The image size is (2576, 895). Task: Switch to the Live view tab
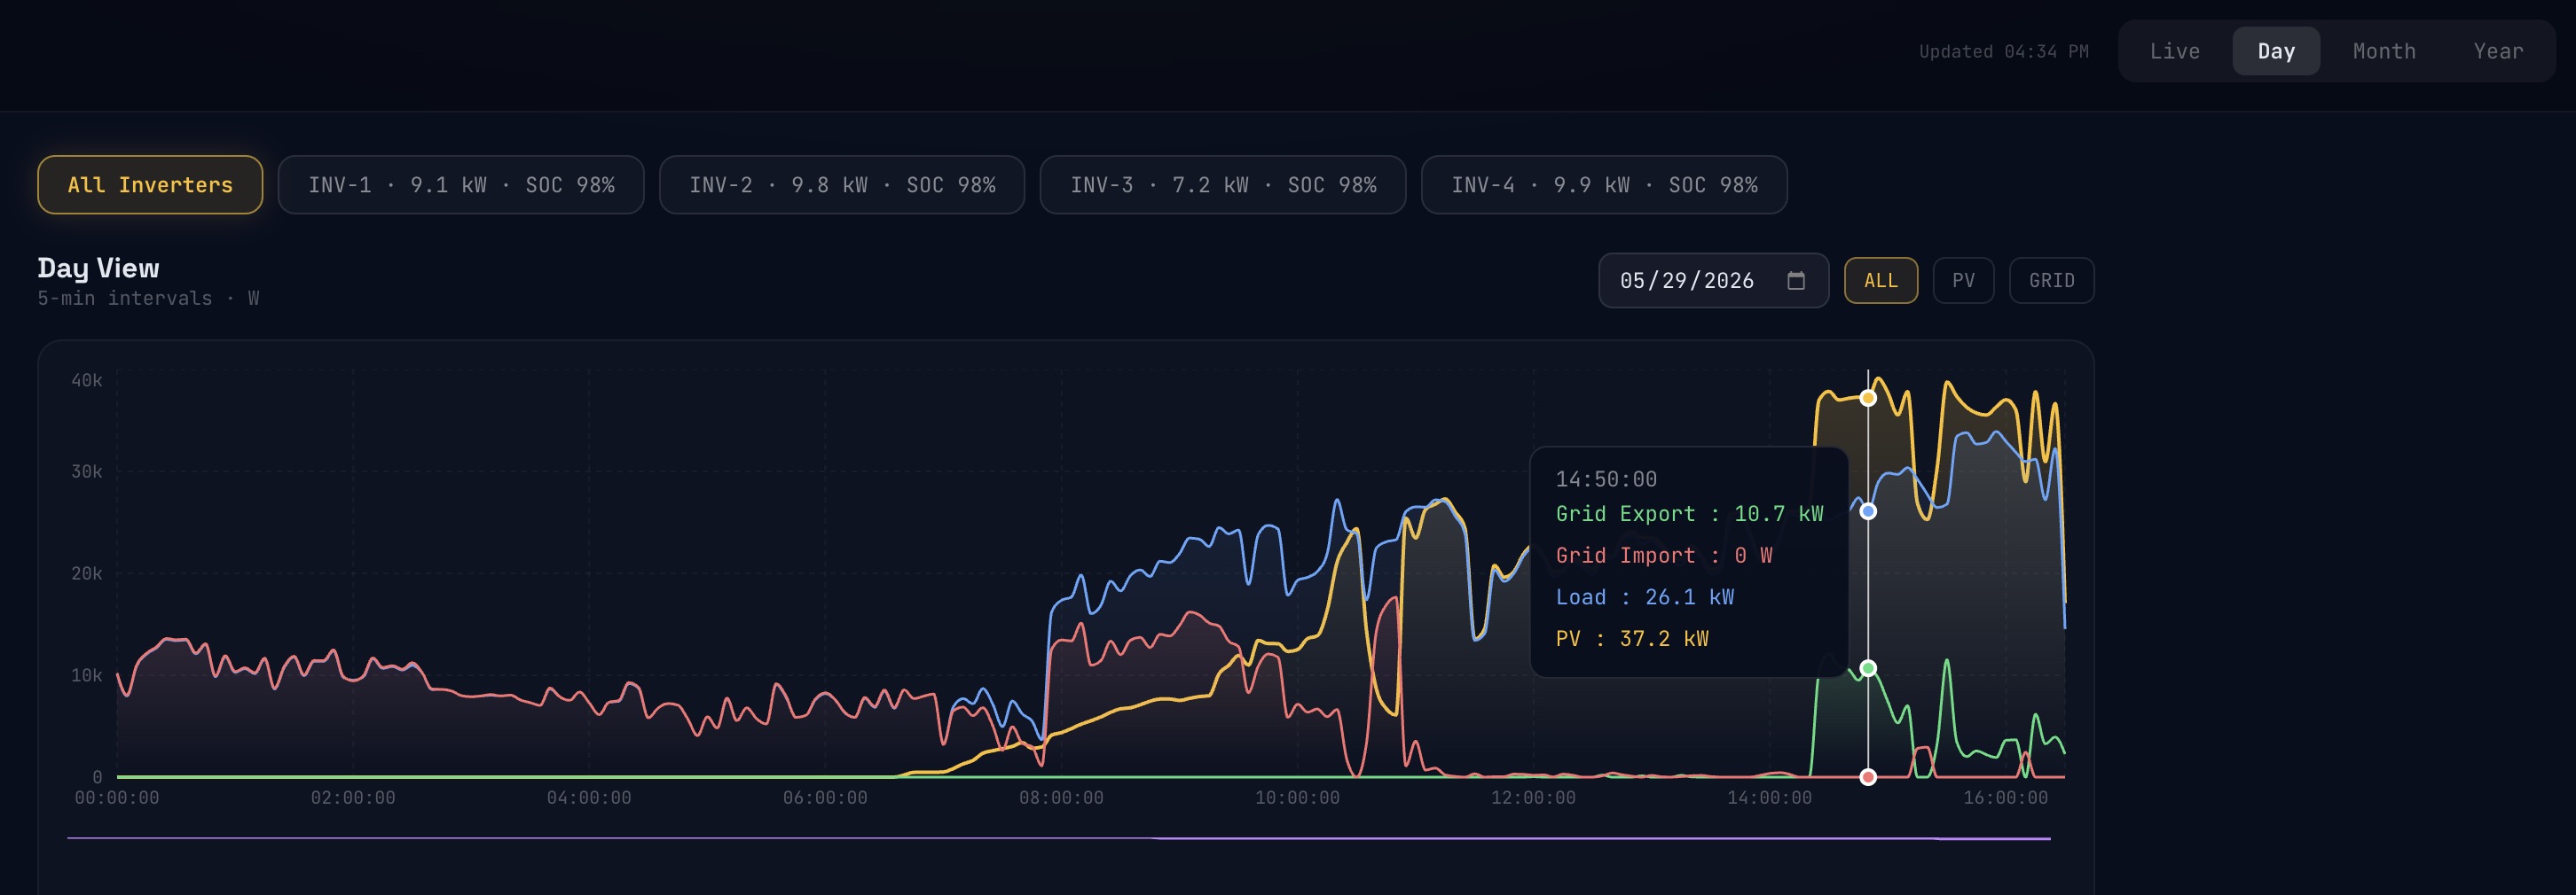click(x=2175, y=51)
